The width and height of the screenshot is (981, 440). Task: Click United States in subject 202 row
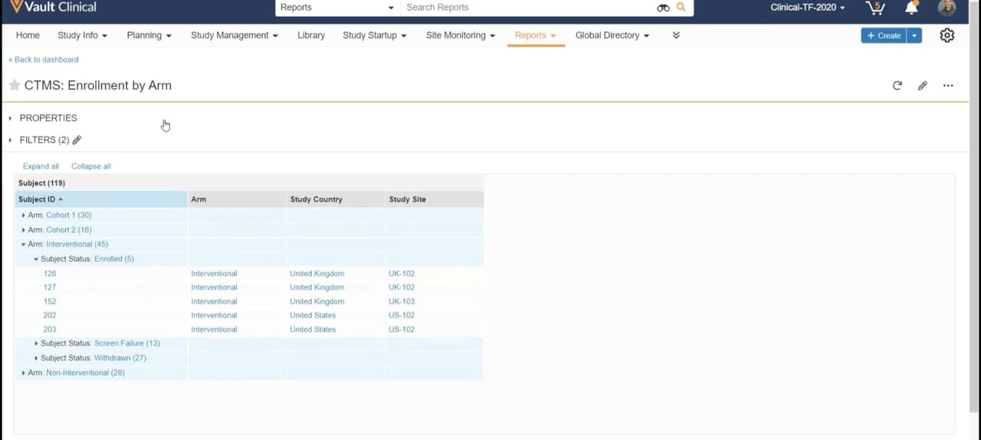tap(313, 315)
